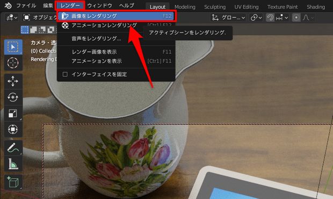This screenshot has width=333, height=199.
Task: Select the Cursor tool
Action: [13, 63]
